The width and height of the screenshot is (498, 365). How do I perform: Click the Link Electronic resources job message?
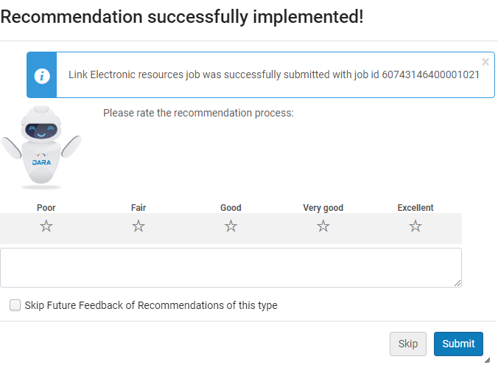pyautogui.click(x=274, y=74)
